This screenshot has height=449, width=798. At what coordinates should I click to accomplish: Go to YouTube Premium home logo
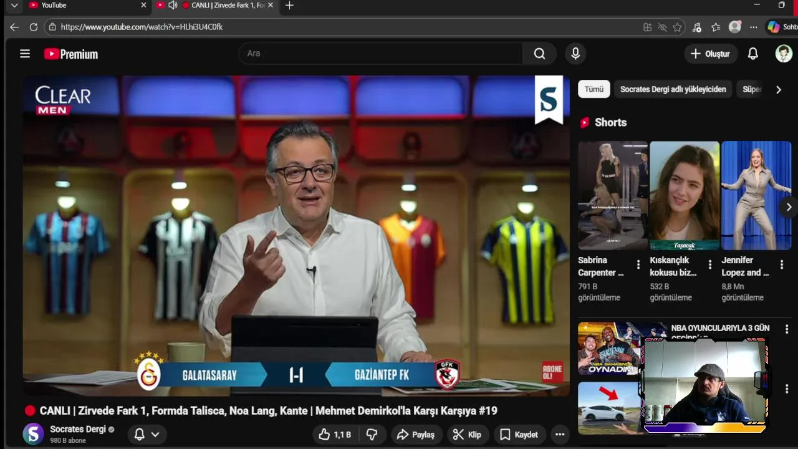(x=71, y=54)
